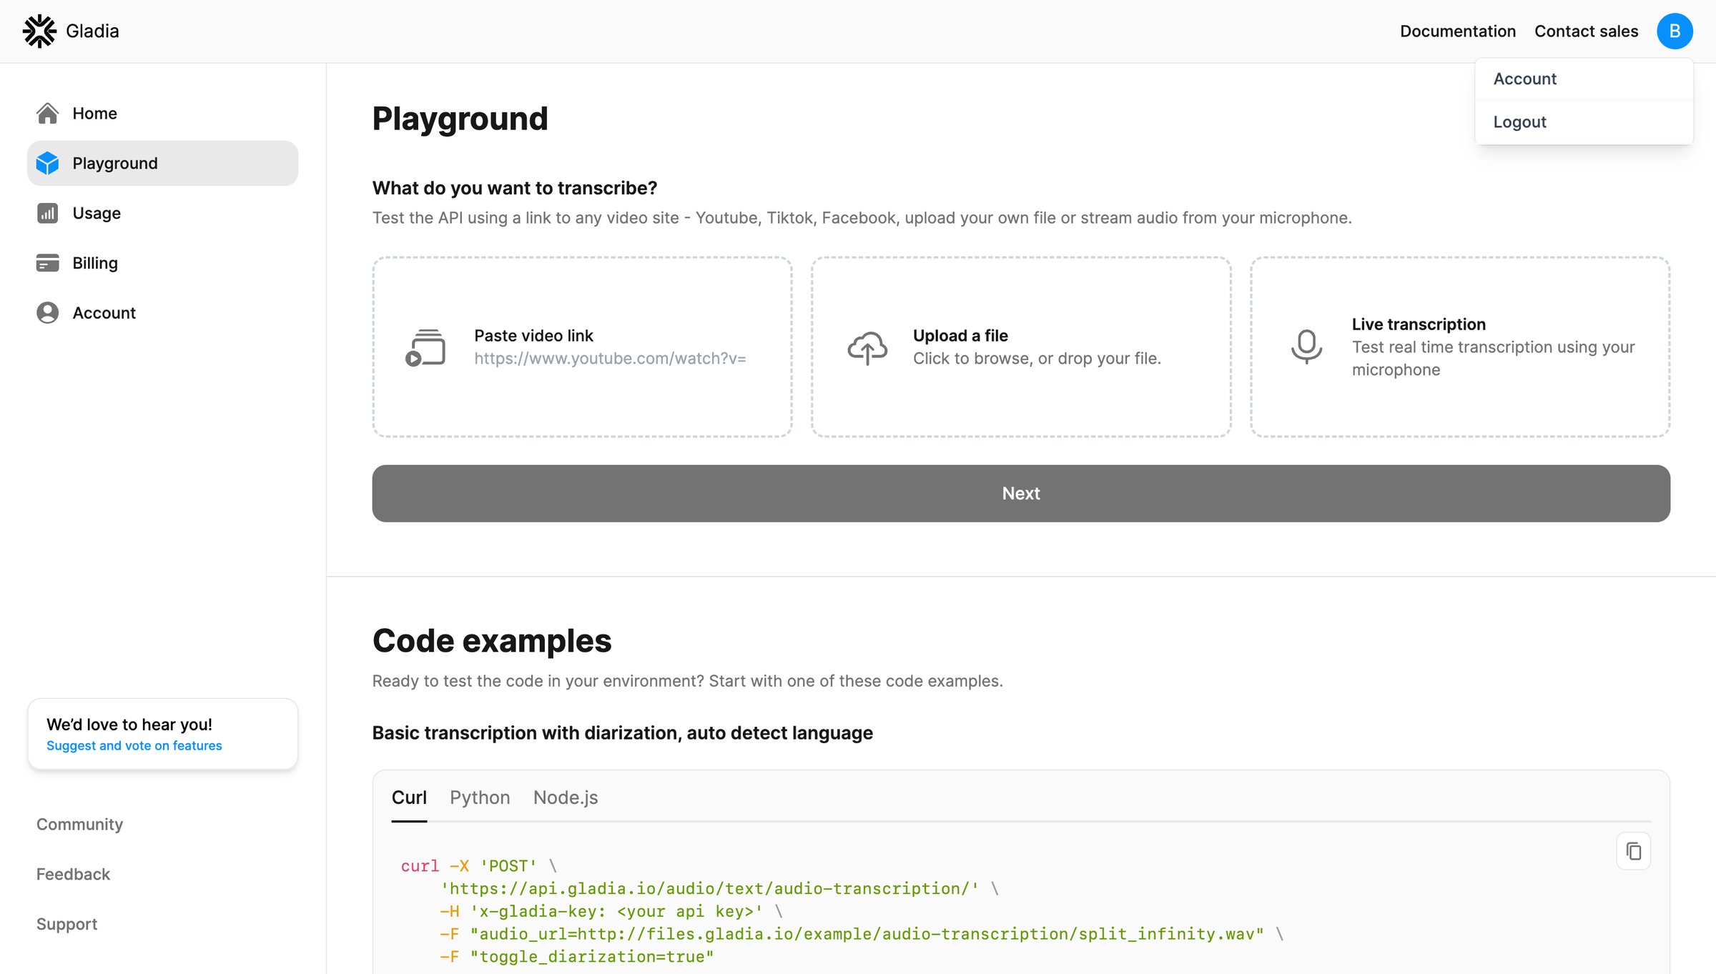
Task: Open the Support link in sidebar
Action: [66, 924]
